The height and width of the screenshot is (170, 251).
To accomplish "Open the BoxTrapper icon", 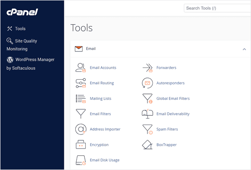I will click(147, 144).
